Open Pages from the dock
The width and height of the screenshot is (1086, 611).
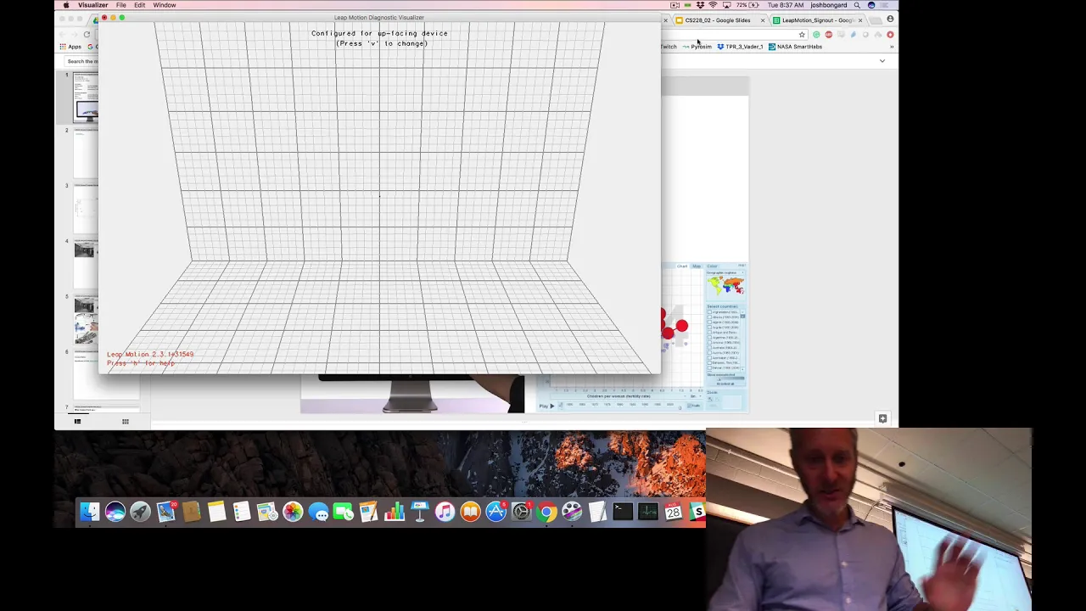[369, 512]
